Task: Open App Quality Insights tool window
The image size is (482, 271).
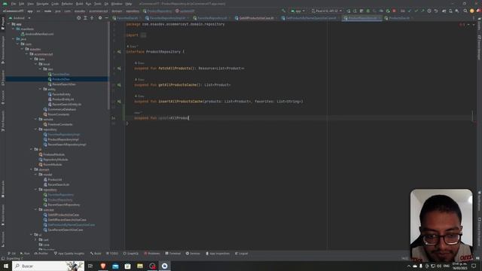Action: pos(69,254)
